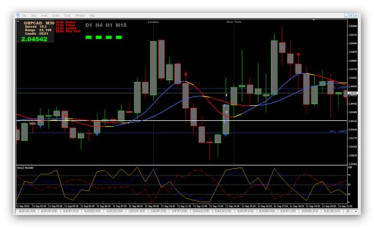Switch to the CADJPY,M30 chart tab

(159, 211)
